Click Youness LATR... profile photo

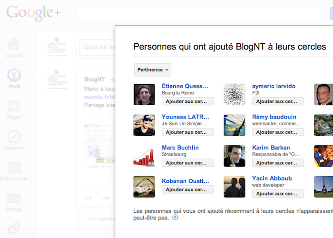coord(144,125)
